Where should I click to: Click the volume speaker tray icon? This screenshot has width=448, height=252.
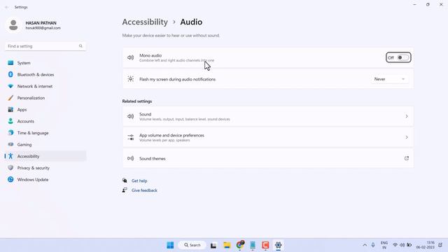(402, 245)
